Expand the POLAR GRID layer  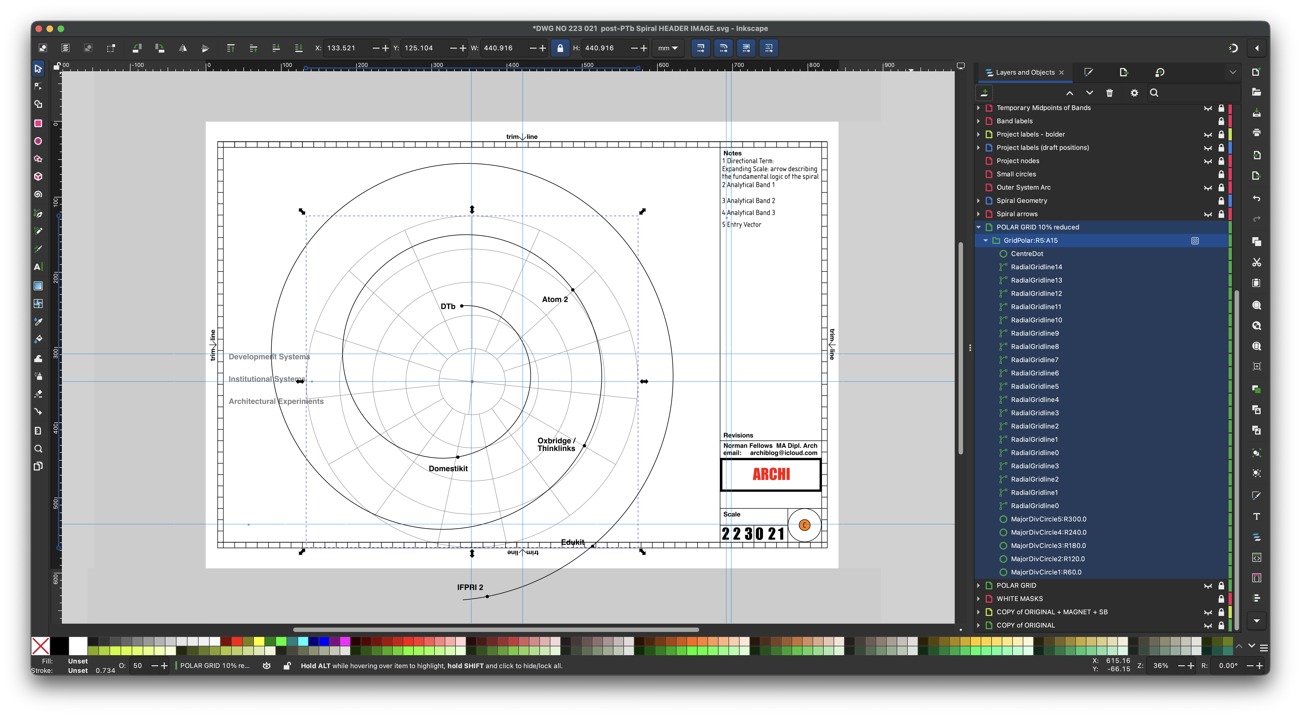tap(978, 586)
